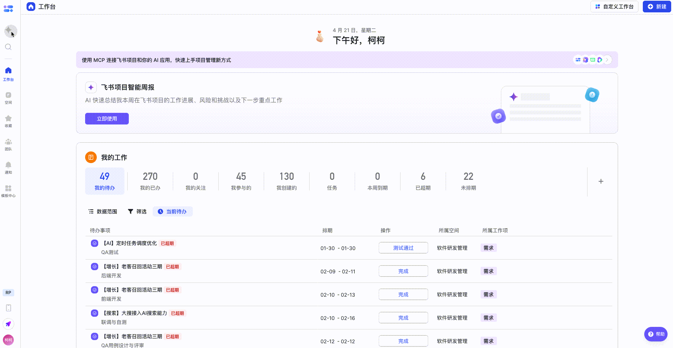Screen dimensions: 673x348
Task: Open 【增长】老客召回活动三期 with 前端开发
Action: tap(132, 290)
